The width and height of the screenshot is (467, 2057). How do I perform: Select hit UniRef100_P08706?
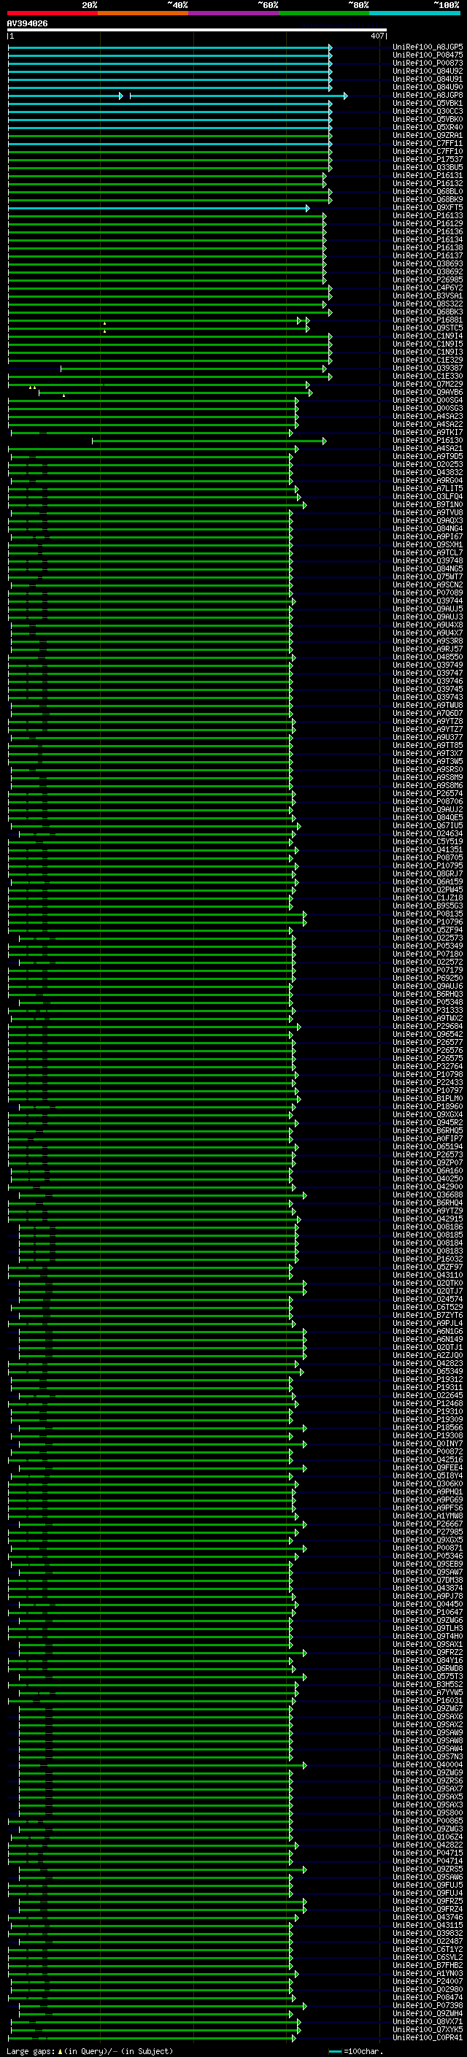(428, 801)
